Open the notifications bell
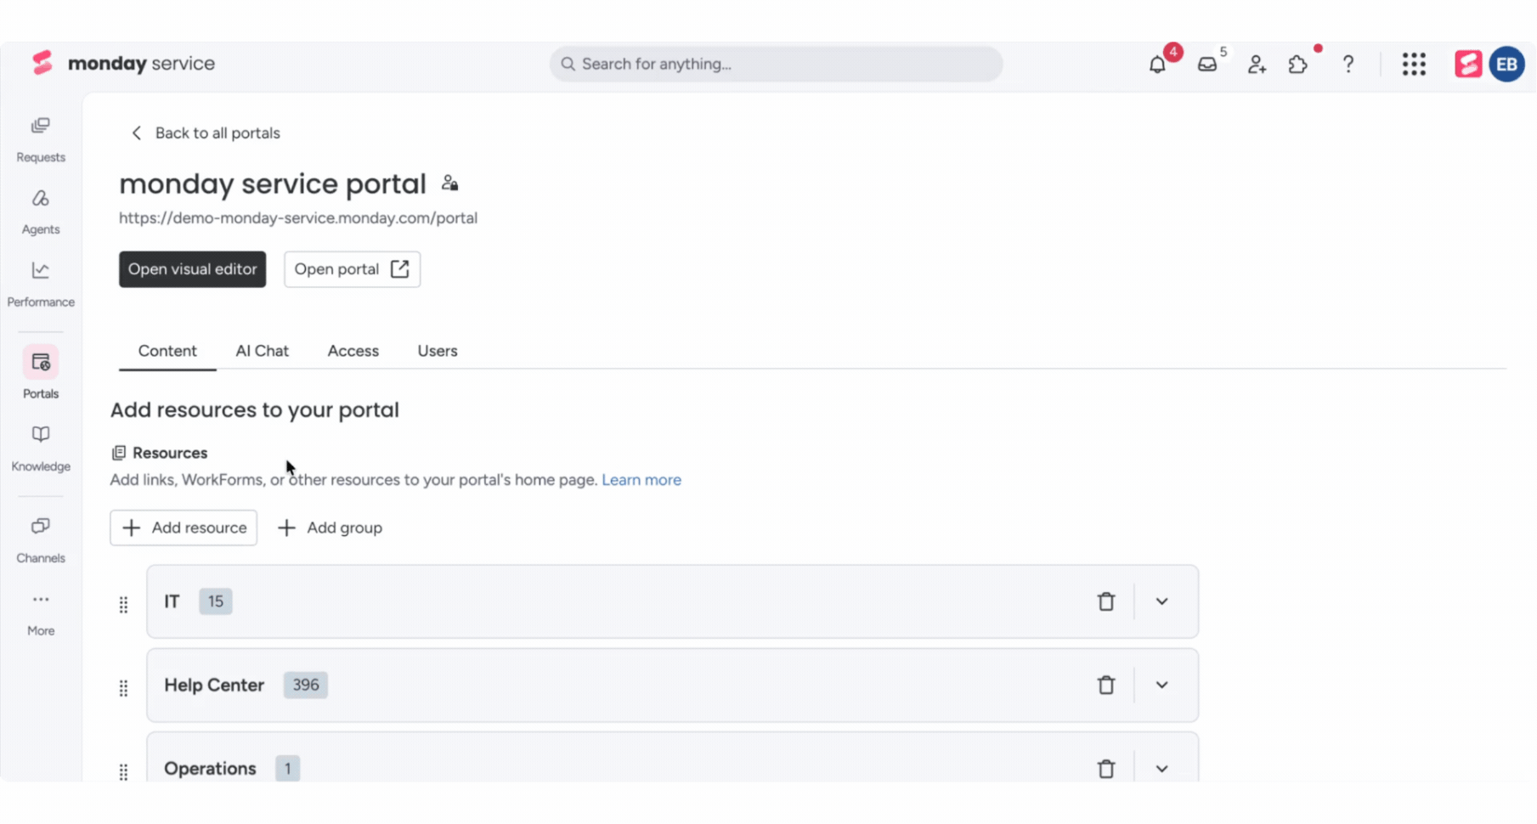1537x824 pixels. coord(1157,65)
